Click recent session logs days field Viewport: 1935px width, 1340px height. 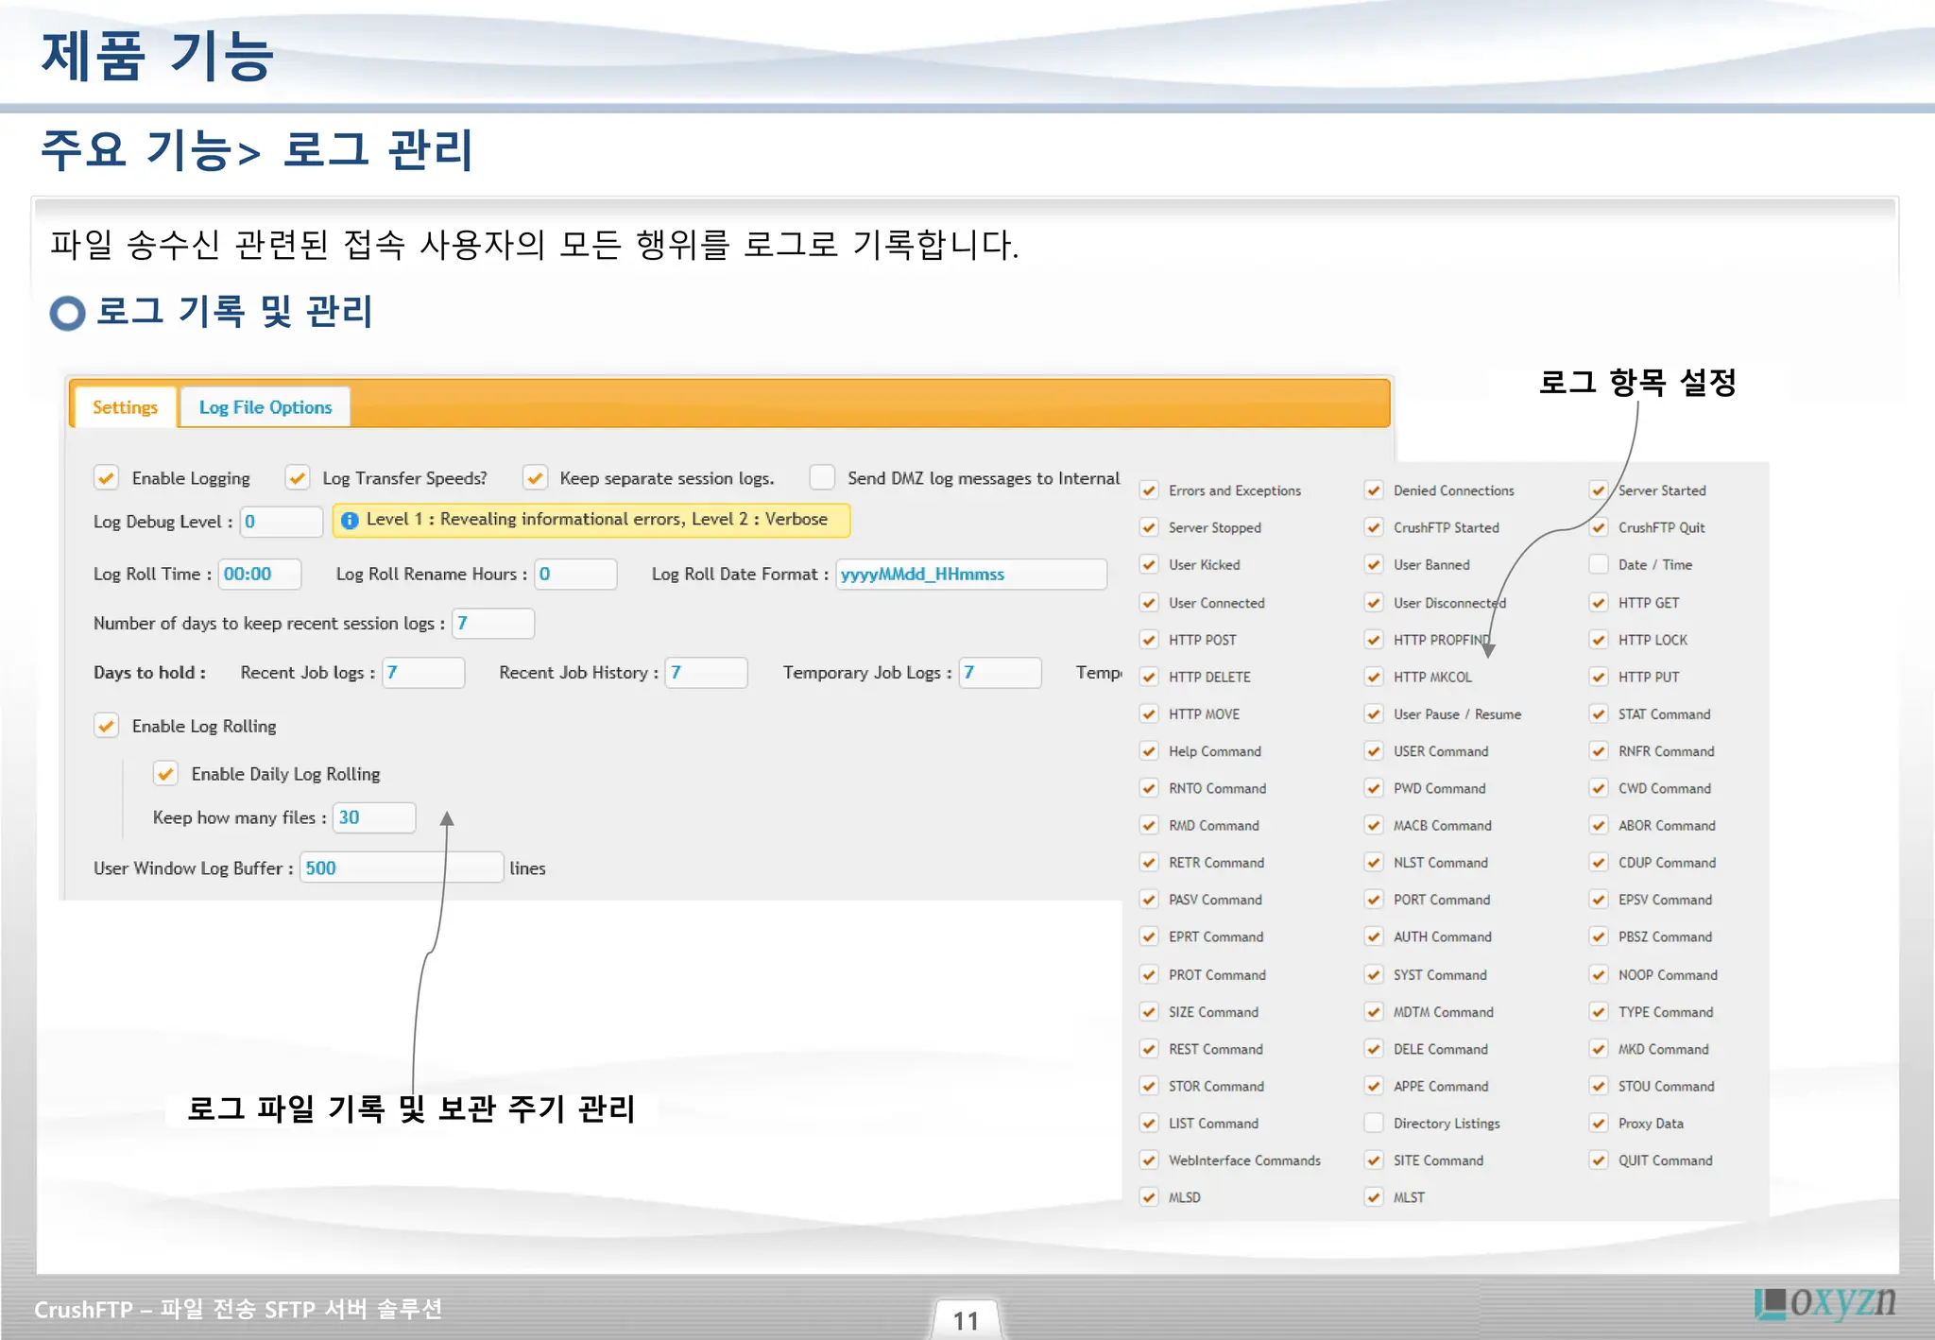(x=493, y=623)
